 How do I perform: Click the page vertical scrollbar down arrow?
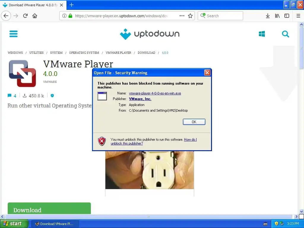pos(301,211)
